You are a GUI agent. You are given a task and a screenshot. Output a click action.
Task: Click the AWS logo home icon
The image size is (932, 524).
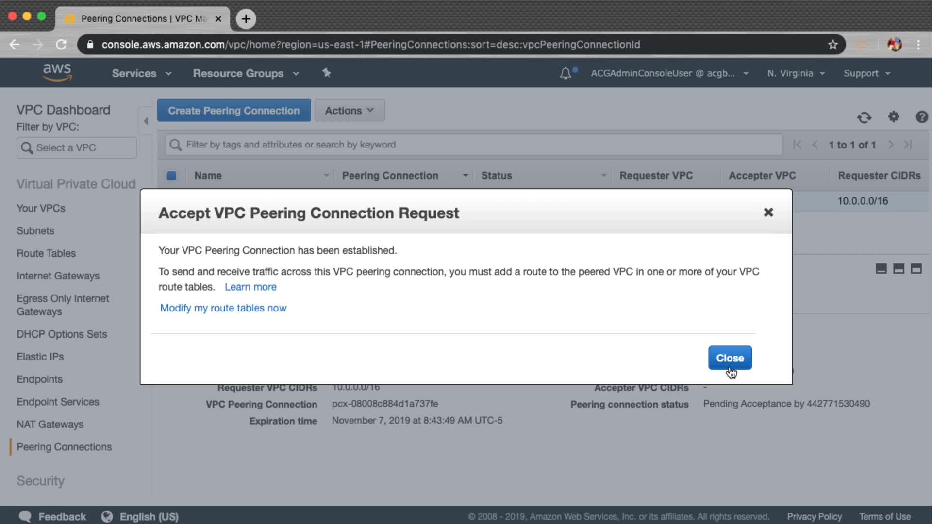tap(57, 72)
